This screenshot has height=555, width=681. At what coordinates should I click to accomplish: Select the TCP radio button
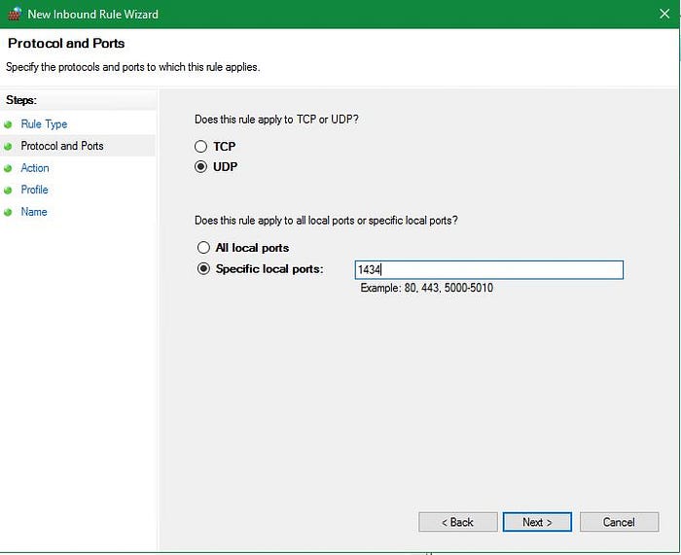tap(200, 147)
